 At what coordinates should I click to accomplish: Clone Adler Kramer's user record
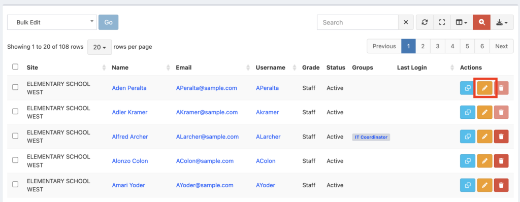(468, 113)
